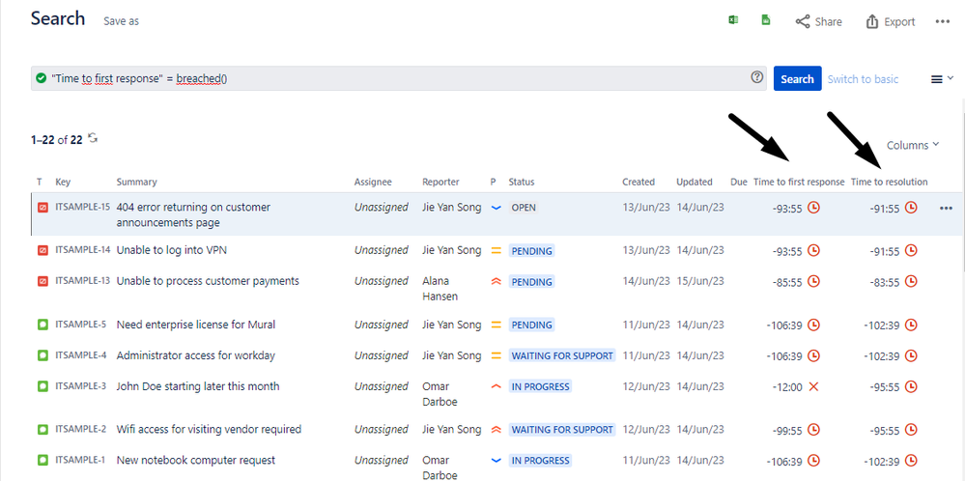965x481 pixels.
Task: Click the IN PROGRESS status of ITSAMPLE-3
Action: [x=540, y=387]
